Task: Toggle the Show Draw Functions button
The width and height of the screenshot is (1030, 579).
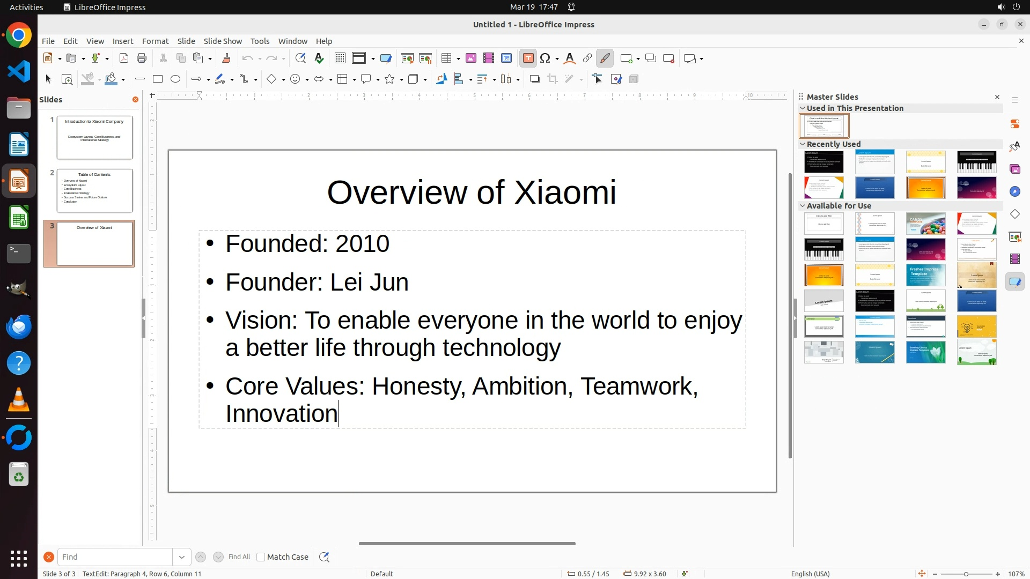Action: pos(605,58)
